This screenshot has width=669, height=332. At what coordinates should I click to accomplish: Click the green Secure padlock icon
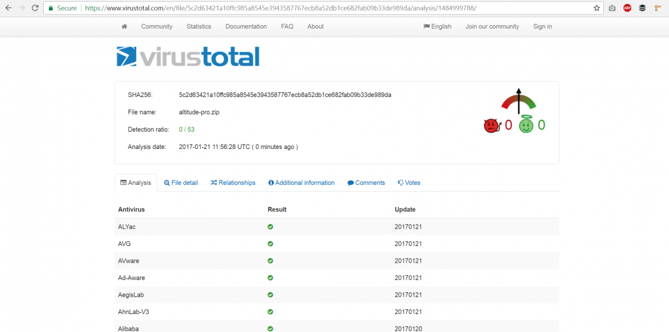click(x=51, y=8)
